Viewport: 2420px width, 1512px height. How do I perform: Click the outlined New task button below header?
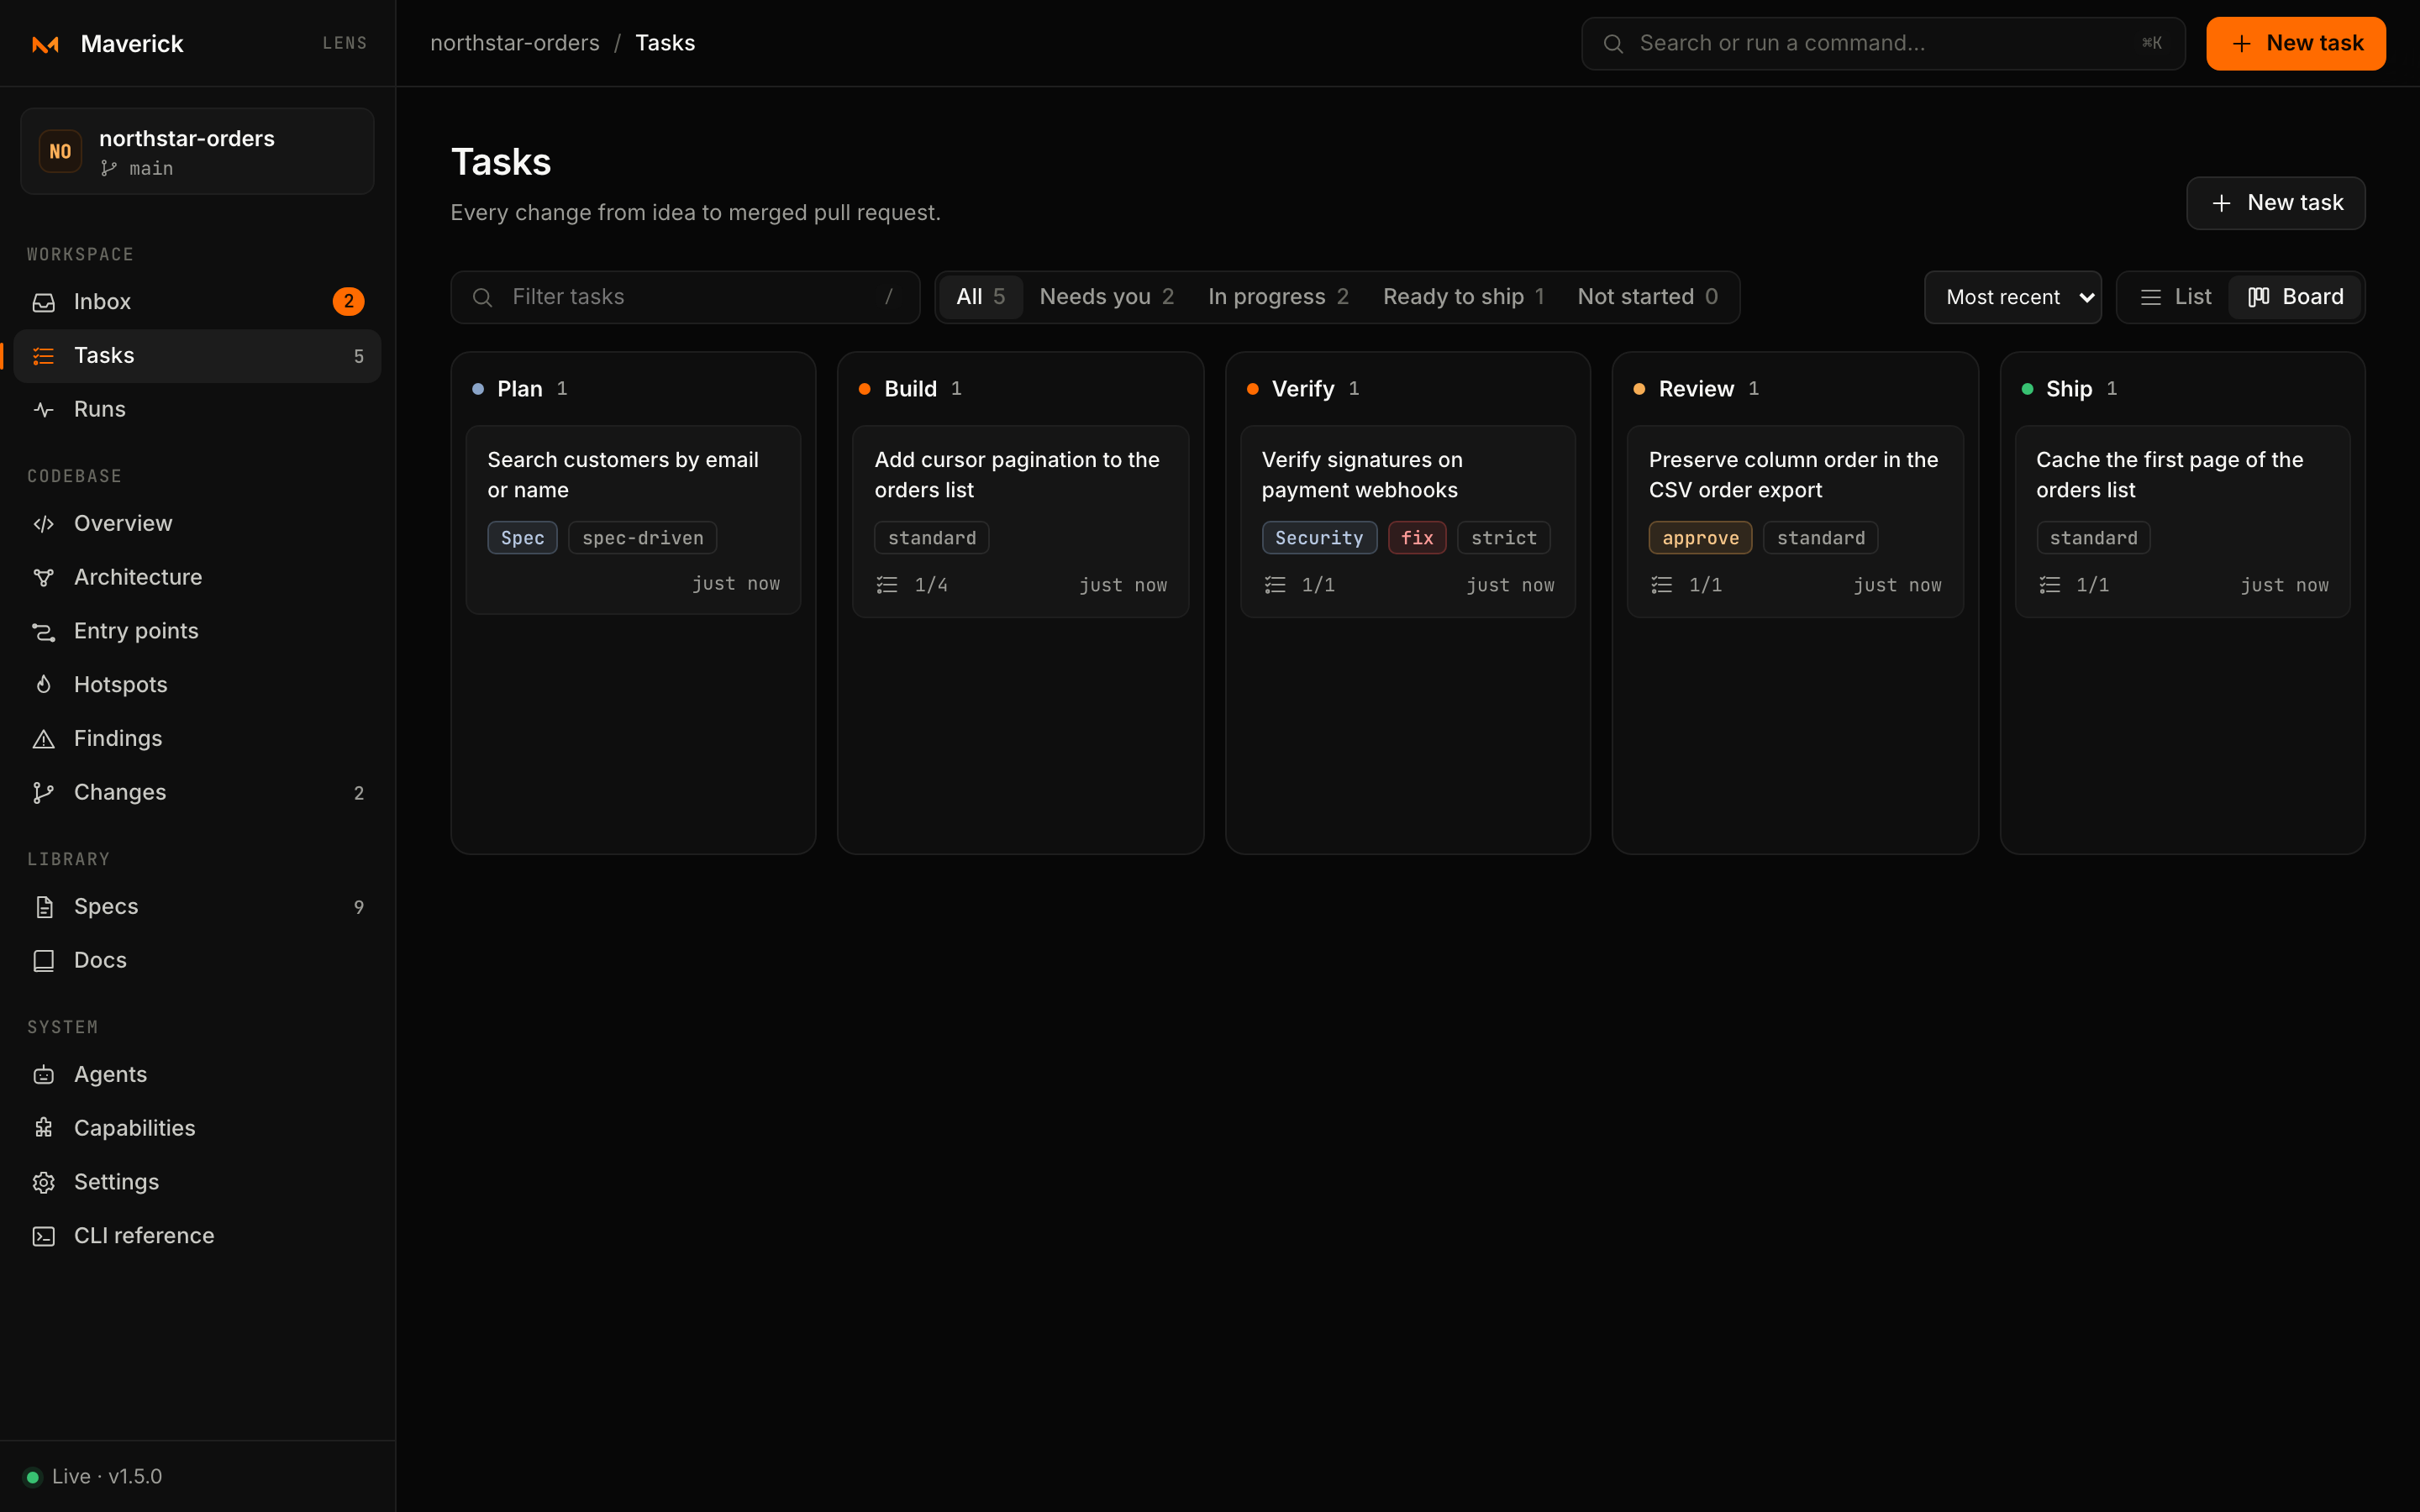coord(2276,203)
